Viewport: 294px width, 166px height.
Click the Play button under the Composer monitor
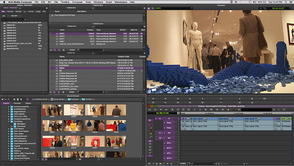click(221, 98)
